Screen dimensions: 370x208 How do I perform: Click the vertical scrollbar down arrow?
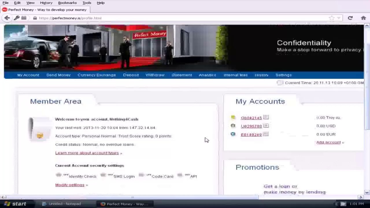click(367, 192)
